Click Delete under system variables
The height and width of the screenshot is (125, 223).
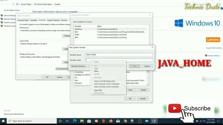point(143,90)
